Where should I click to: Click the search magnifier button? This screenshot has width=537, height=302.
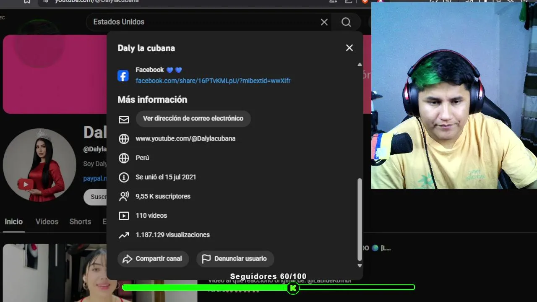(x=346, y=22)
